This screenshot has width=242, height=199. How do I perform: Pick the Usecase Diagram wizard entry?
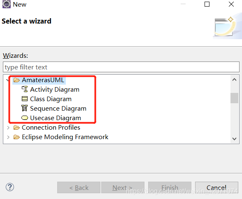56,118
